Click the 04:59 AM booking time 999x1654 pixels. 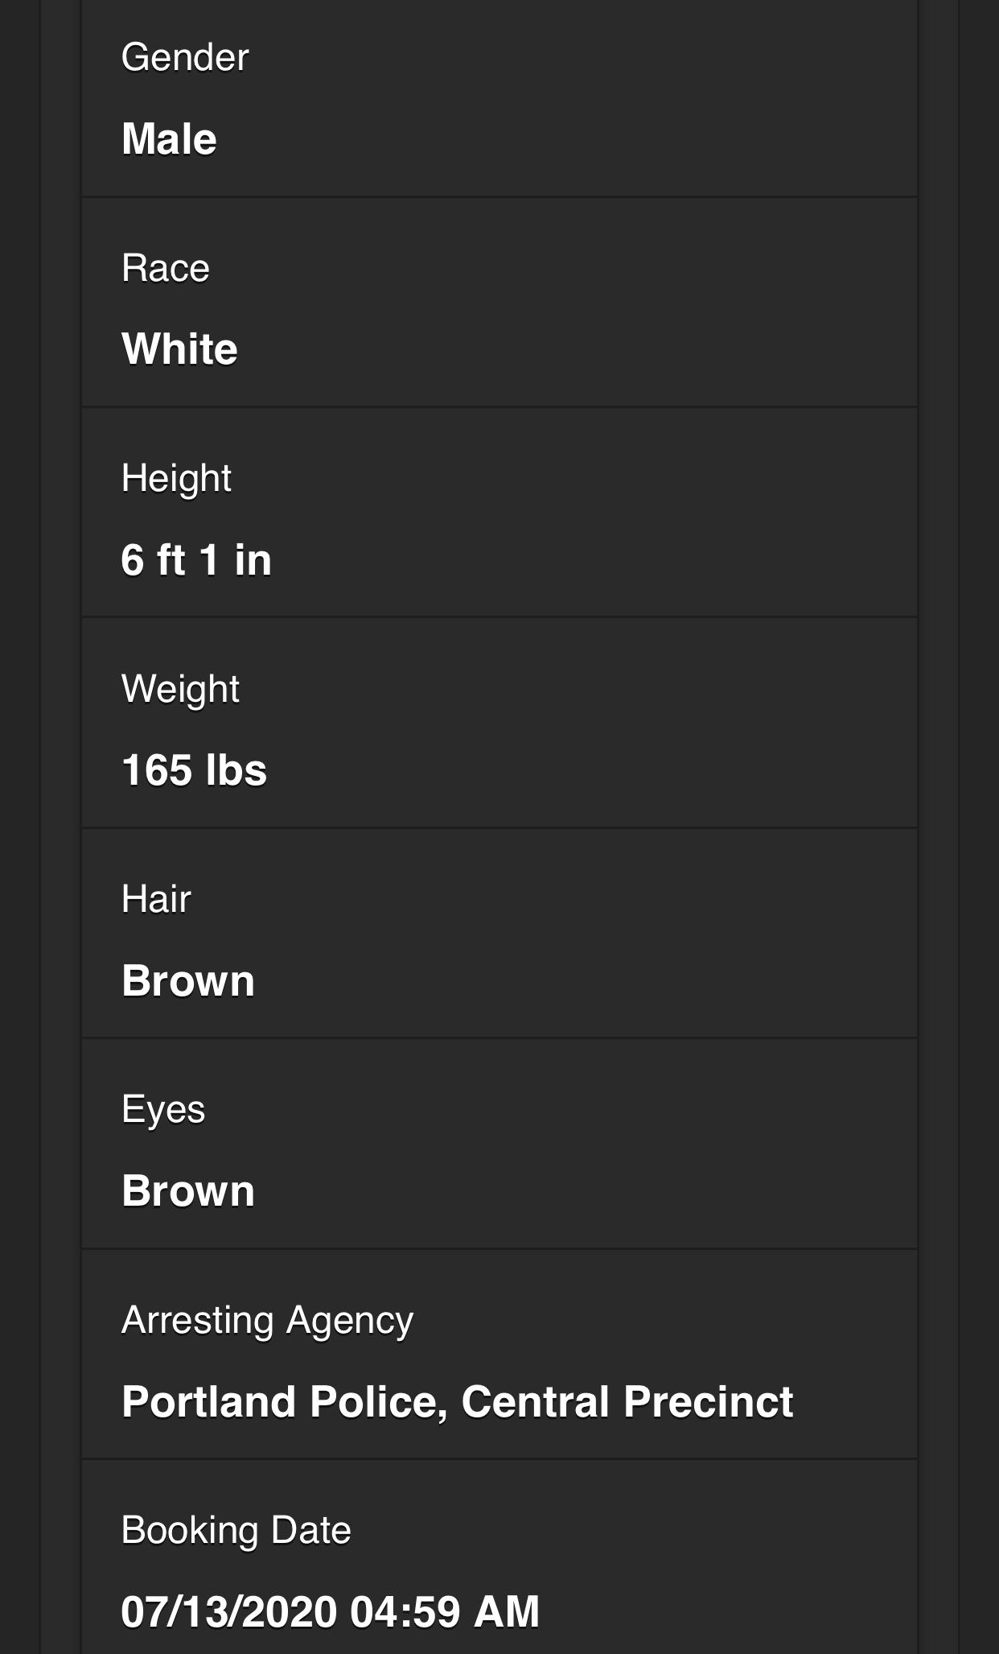(445, 1612)
